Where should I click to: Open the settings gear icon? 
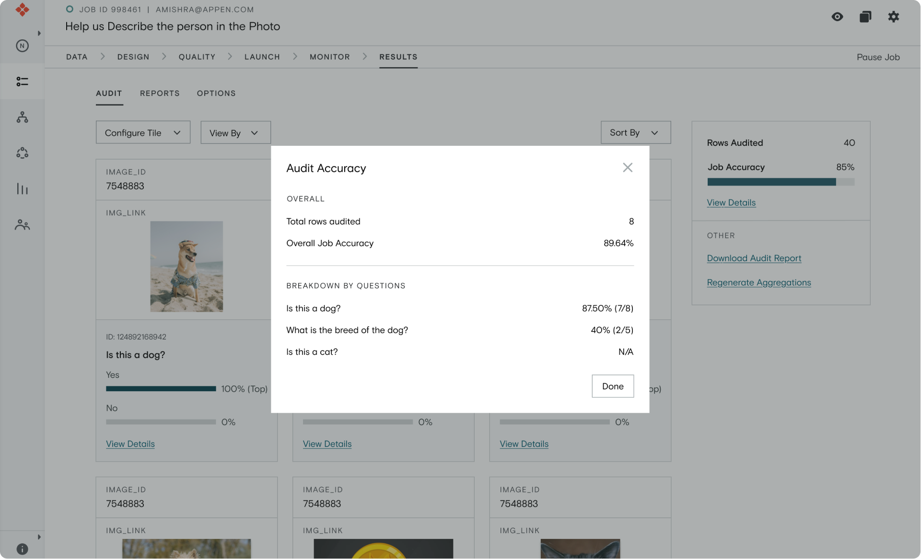tap(893, 17)
